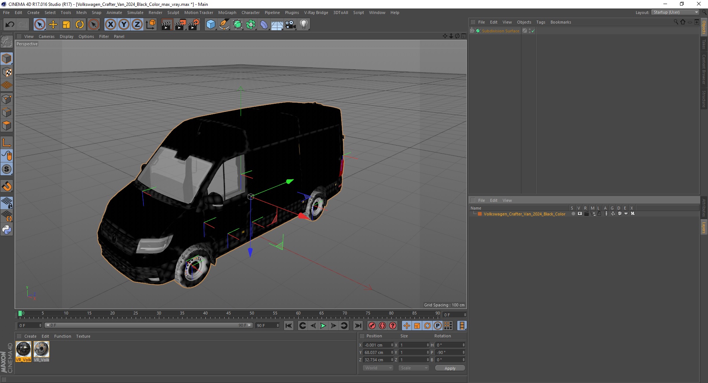Open the World coordinate dropdown
708x383 pixels.
378,368
